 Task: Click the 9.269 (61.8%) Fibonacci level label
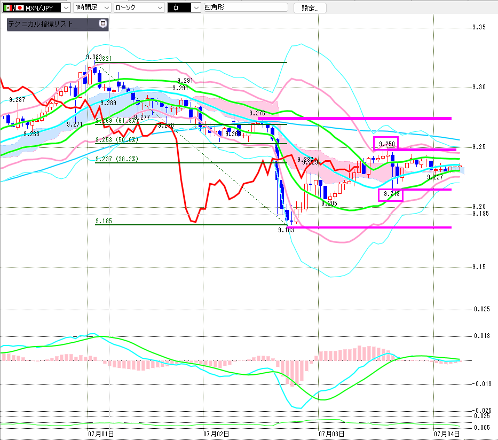tap(116, 121)
